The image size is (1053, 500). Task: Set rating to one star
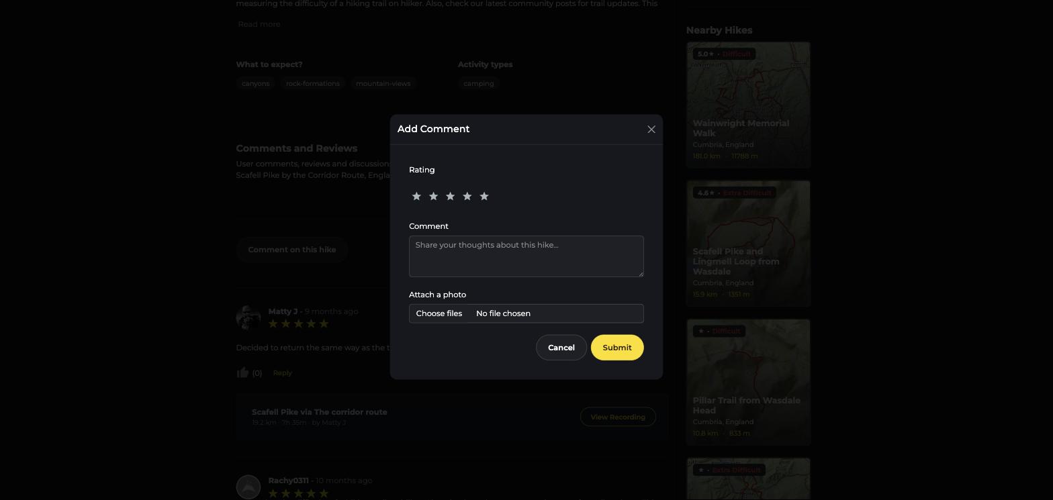[416, 196]
